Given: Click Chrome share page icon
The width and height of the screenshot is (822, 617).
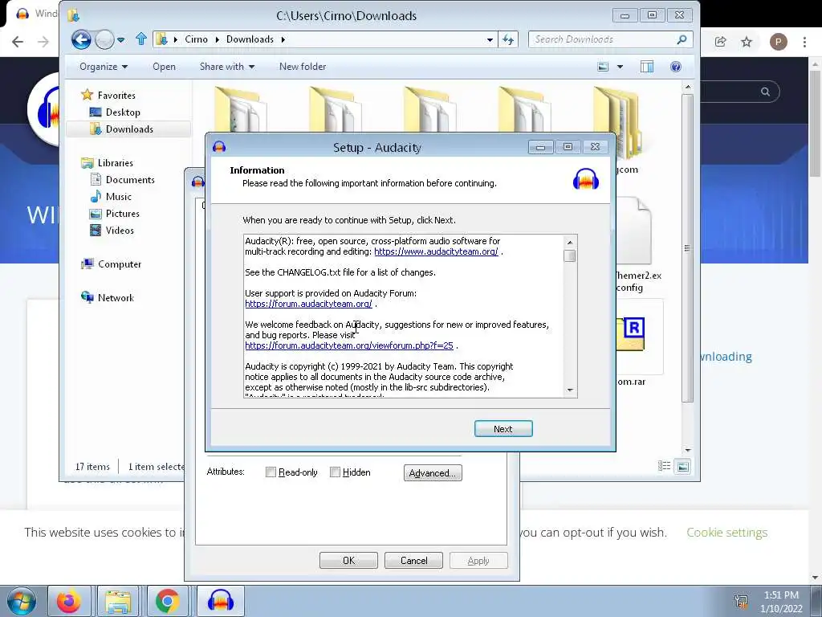Looking at the screenshot, I should tap(720, 42).
